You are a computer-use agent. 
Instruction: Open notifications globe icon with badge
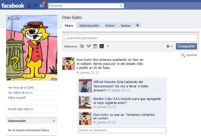pyautogui.click(x=42, y=5)
